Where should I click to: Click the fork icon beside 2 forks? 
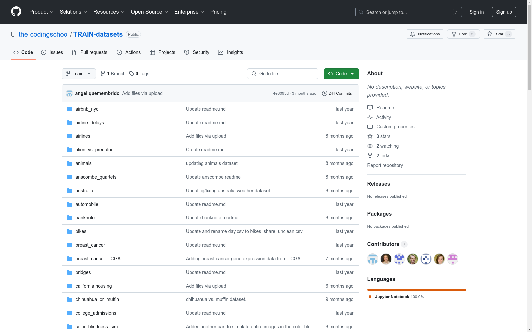(x=370, y=156)
